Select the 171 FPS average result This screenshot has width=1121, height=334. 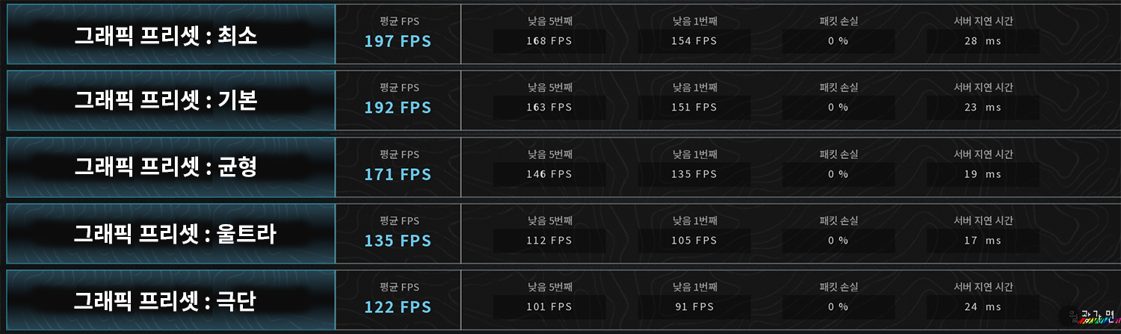[x=398, y=174]
